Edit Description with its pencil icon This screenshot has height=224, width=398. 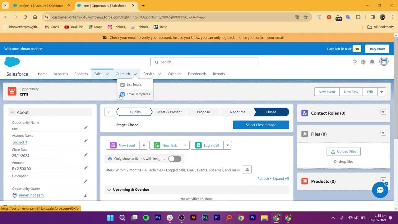86,181
